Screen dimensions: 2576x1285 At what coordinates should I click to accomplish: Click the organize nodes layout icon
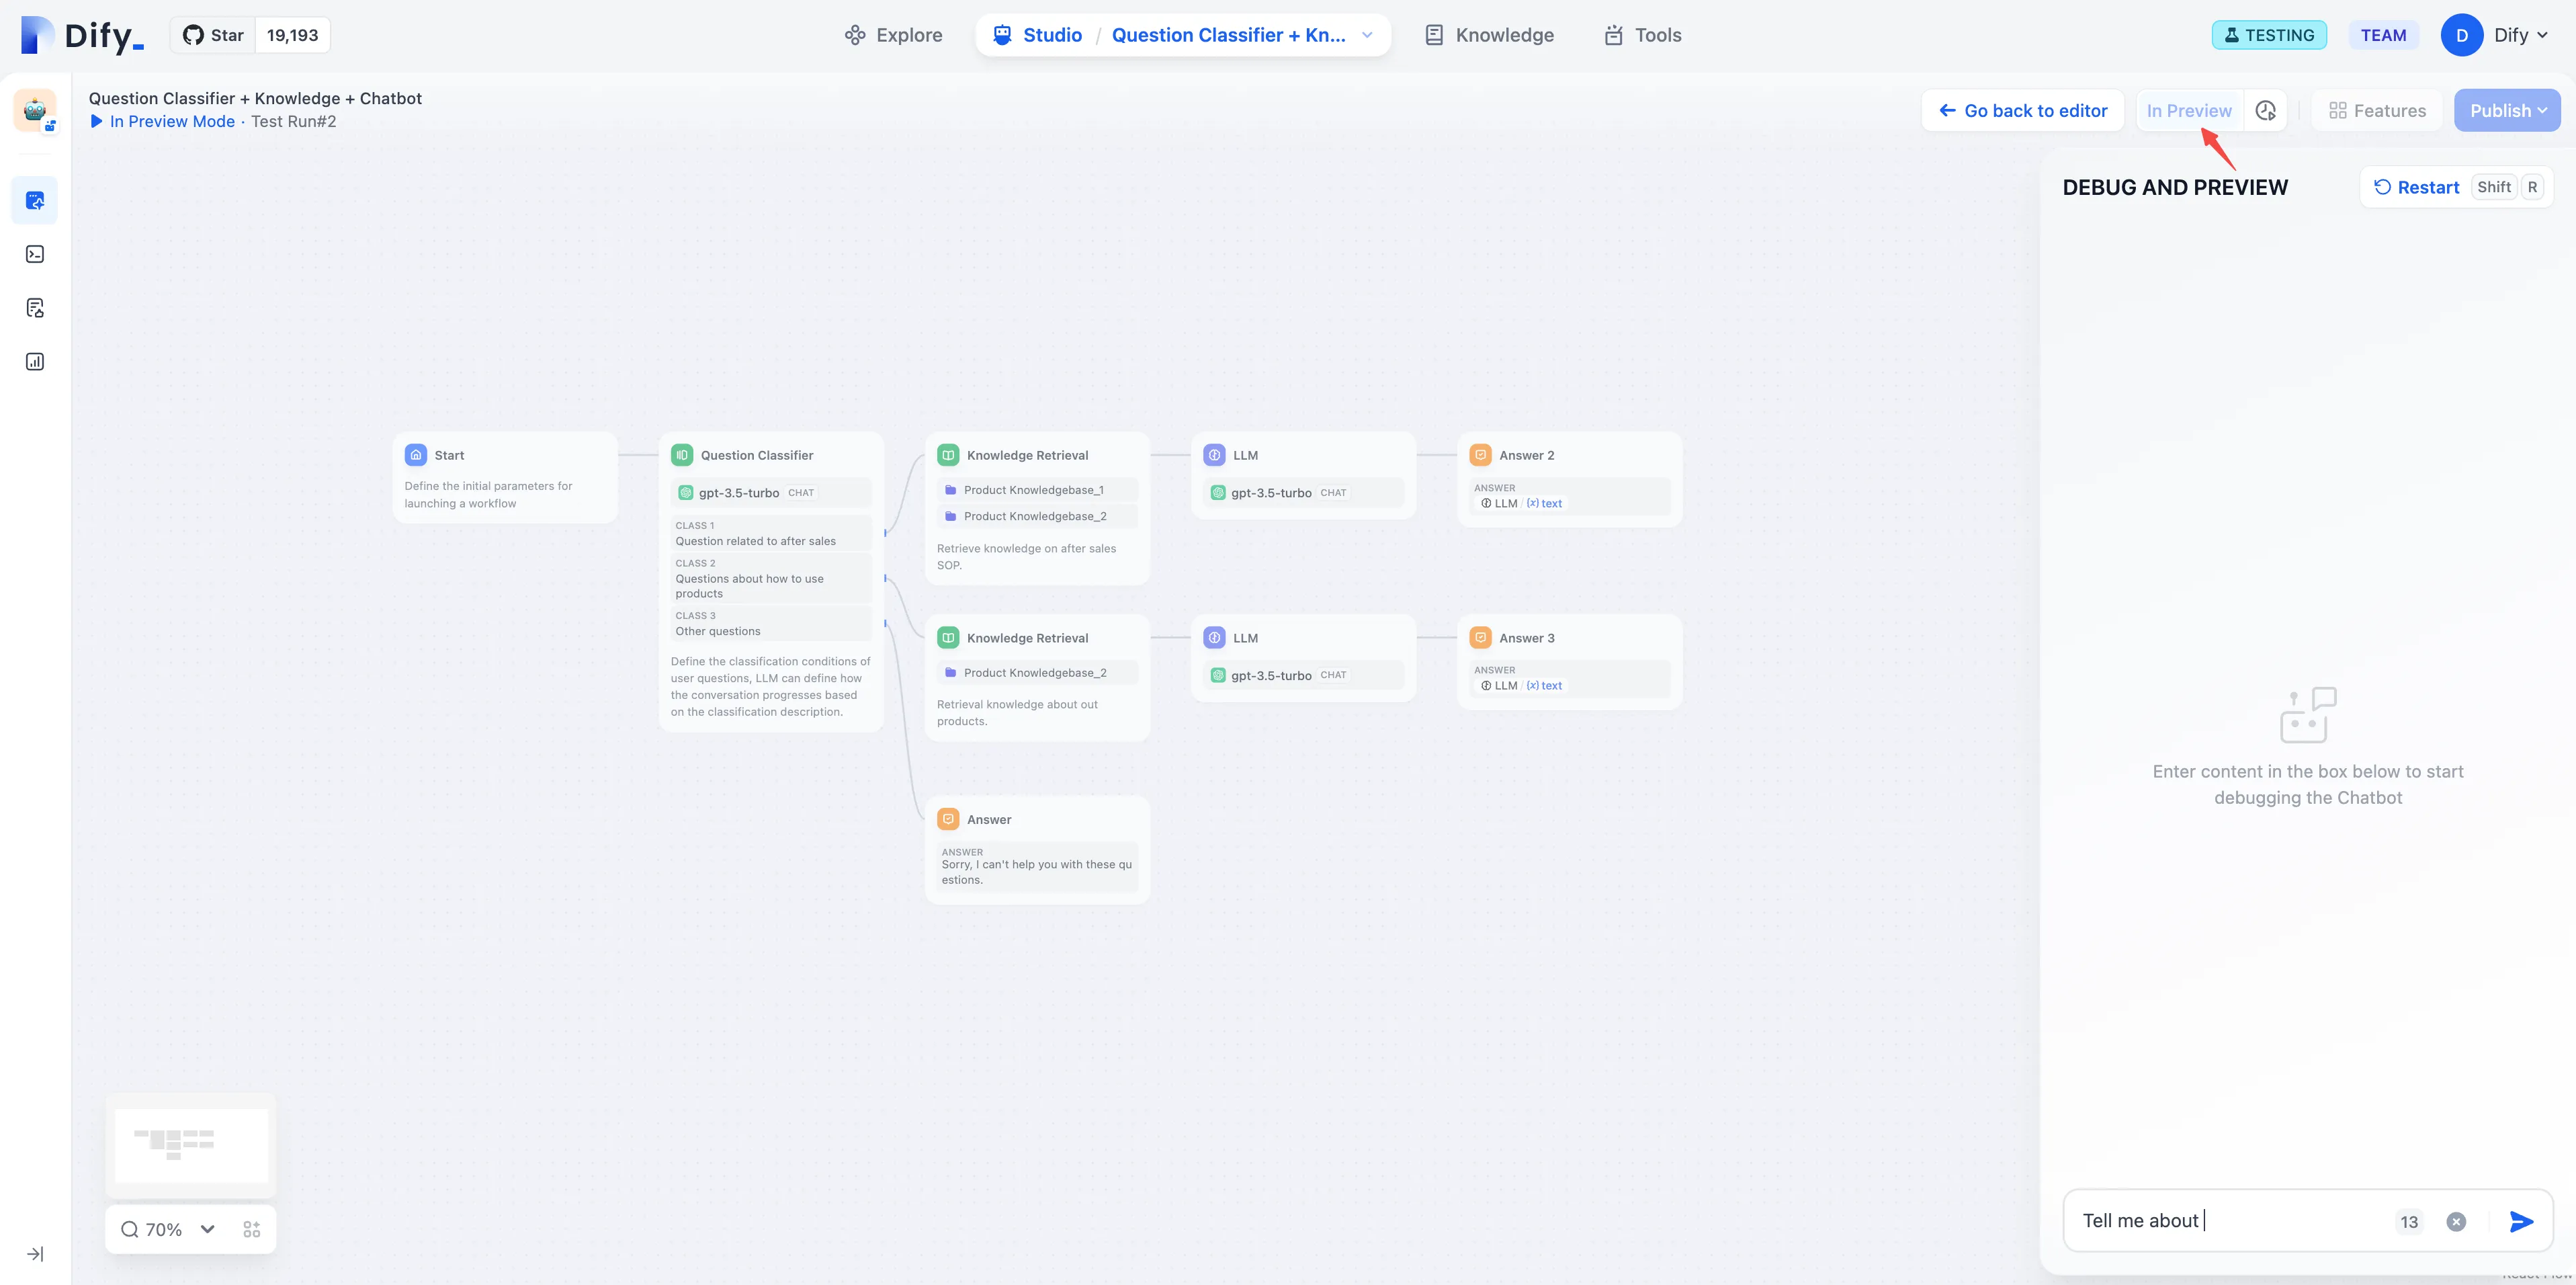click(252, 1229)
